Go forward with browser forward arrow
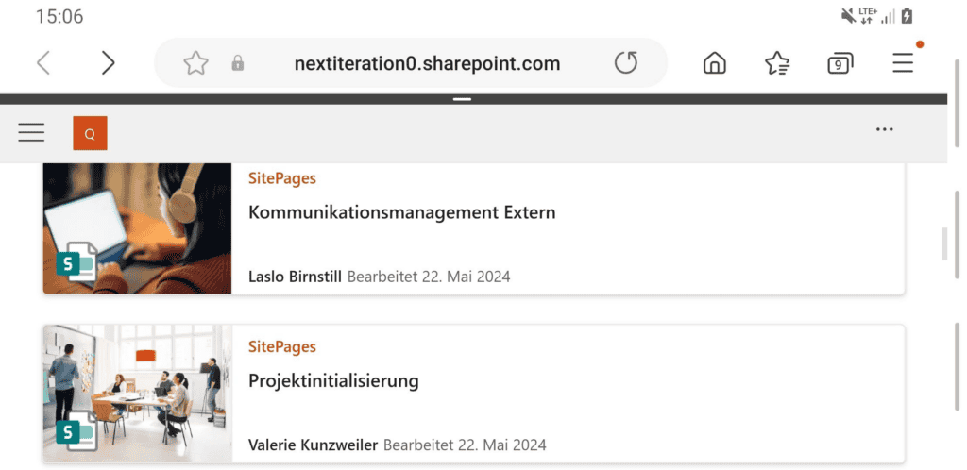This screenshot has height=470, width=967. (108, 63)
